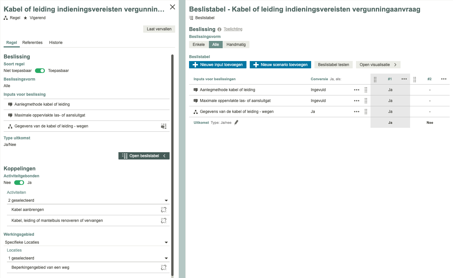
Task: Choose Handmatig as Beslissingsvorm
Action: pyautogui.click(x=236, y=45)
